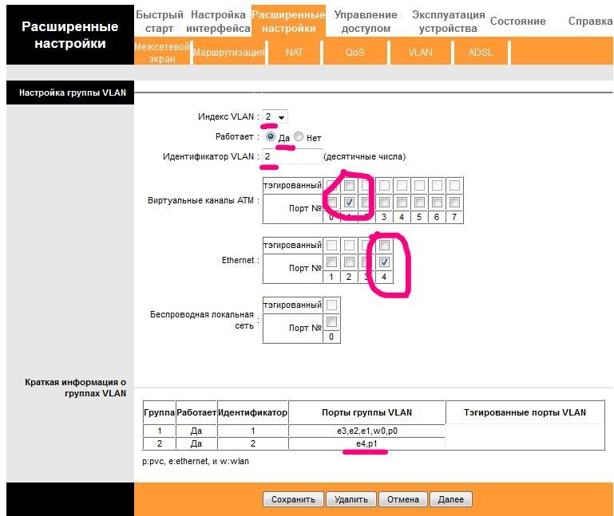Open the Быстрый старт tab

(160, 22)
